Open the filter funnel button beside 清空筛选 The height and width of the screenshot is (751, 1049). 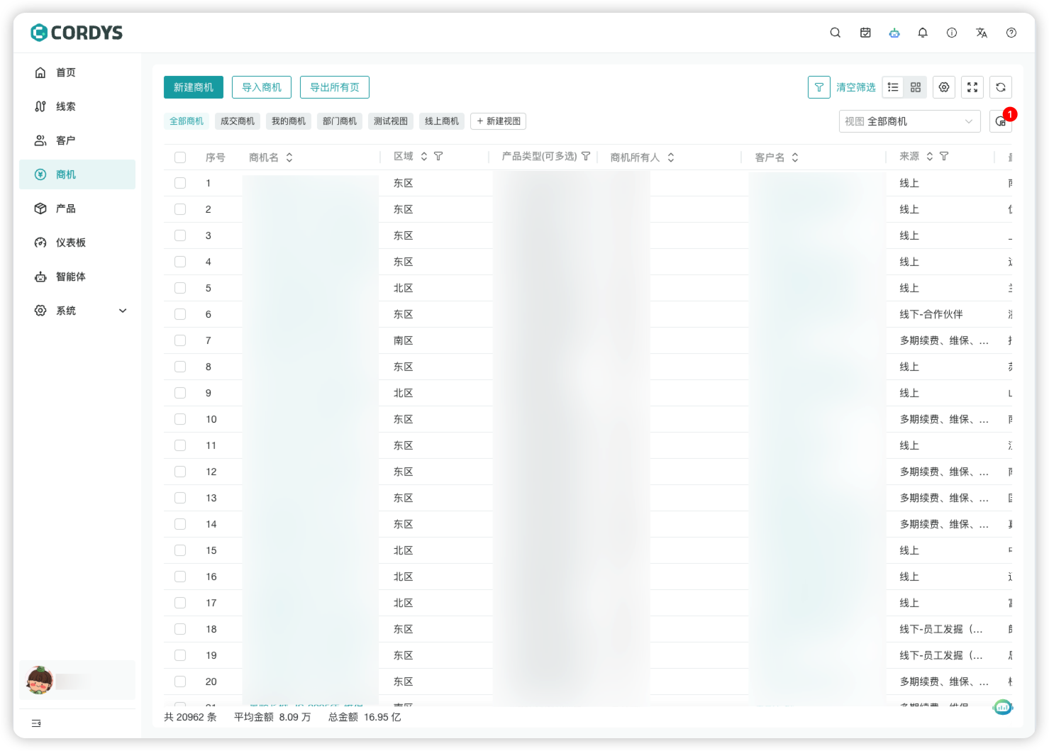[819, 87]
